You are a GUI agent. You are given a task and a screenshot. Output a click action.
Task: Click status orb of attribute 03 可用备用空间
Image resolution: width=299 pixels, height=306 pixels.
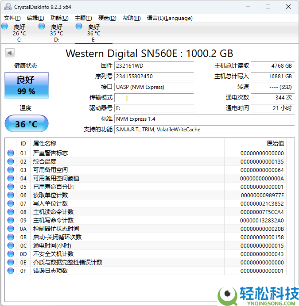click(x=11, y=170)
